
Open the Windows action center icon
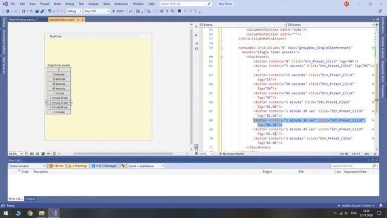coord(379,213)
